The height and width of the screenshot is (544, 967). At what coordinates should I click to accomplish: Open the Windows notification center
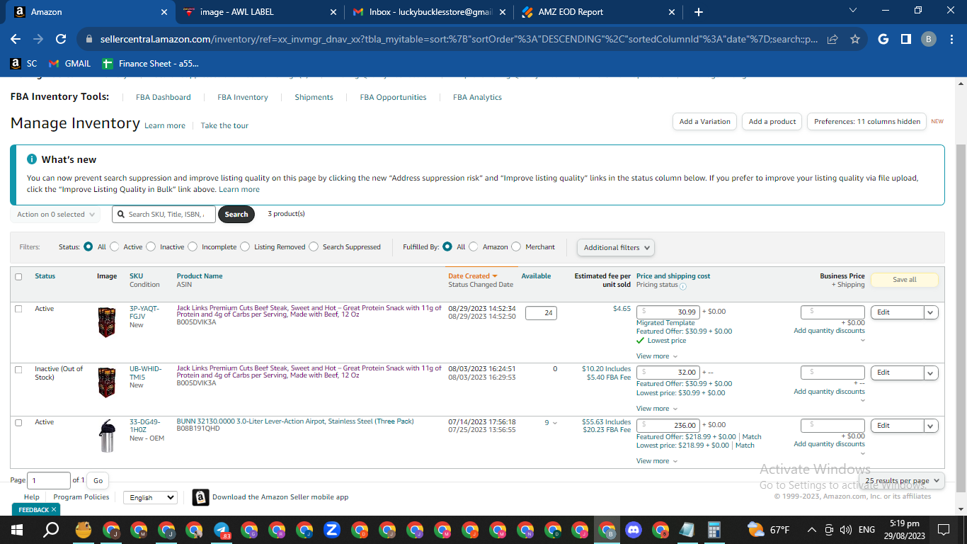click(x=943, y=530)
